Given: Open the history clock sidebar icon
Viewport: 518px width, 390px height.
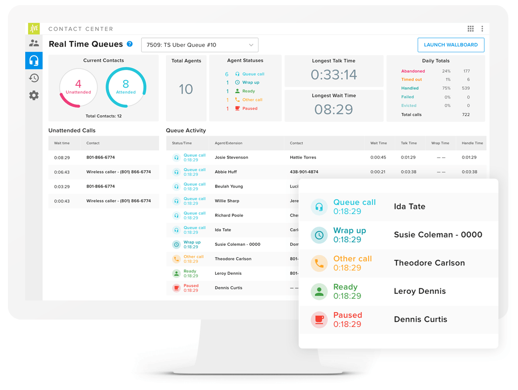Looking at the screenshot, I should (x=34, y=78).
